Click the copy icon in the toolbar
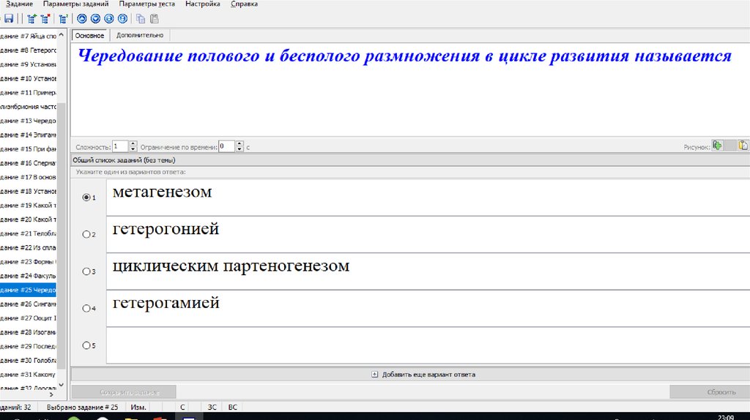The height and width of the screenshot is (420, 750). click(x=141, y=19)
